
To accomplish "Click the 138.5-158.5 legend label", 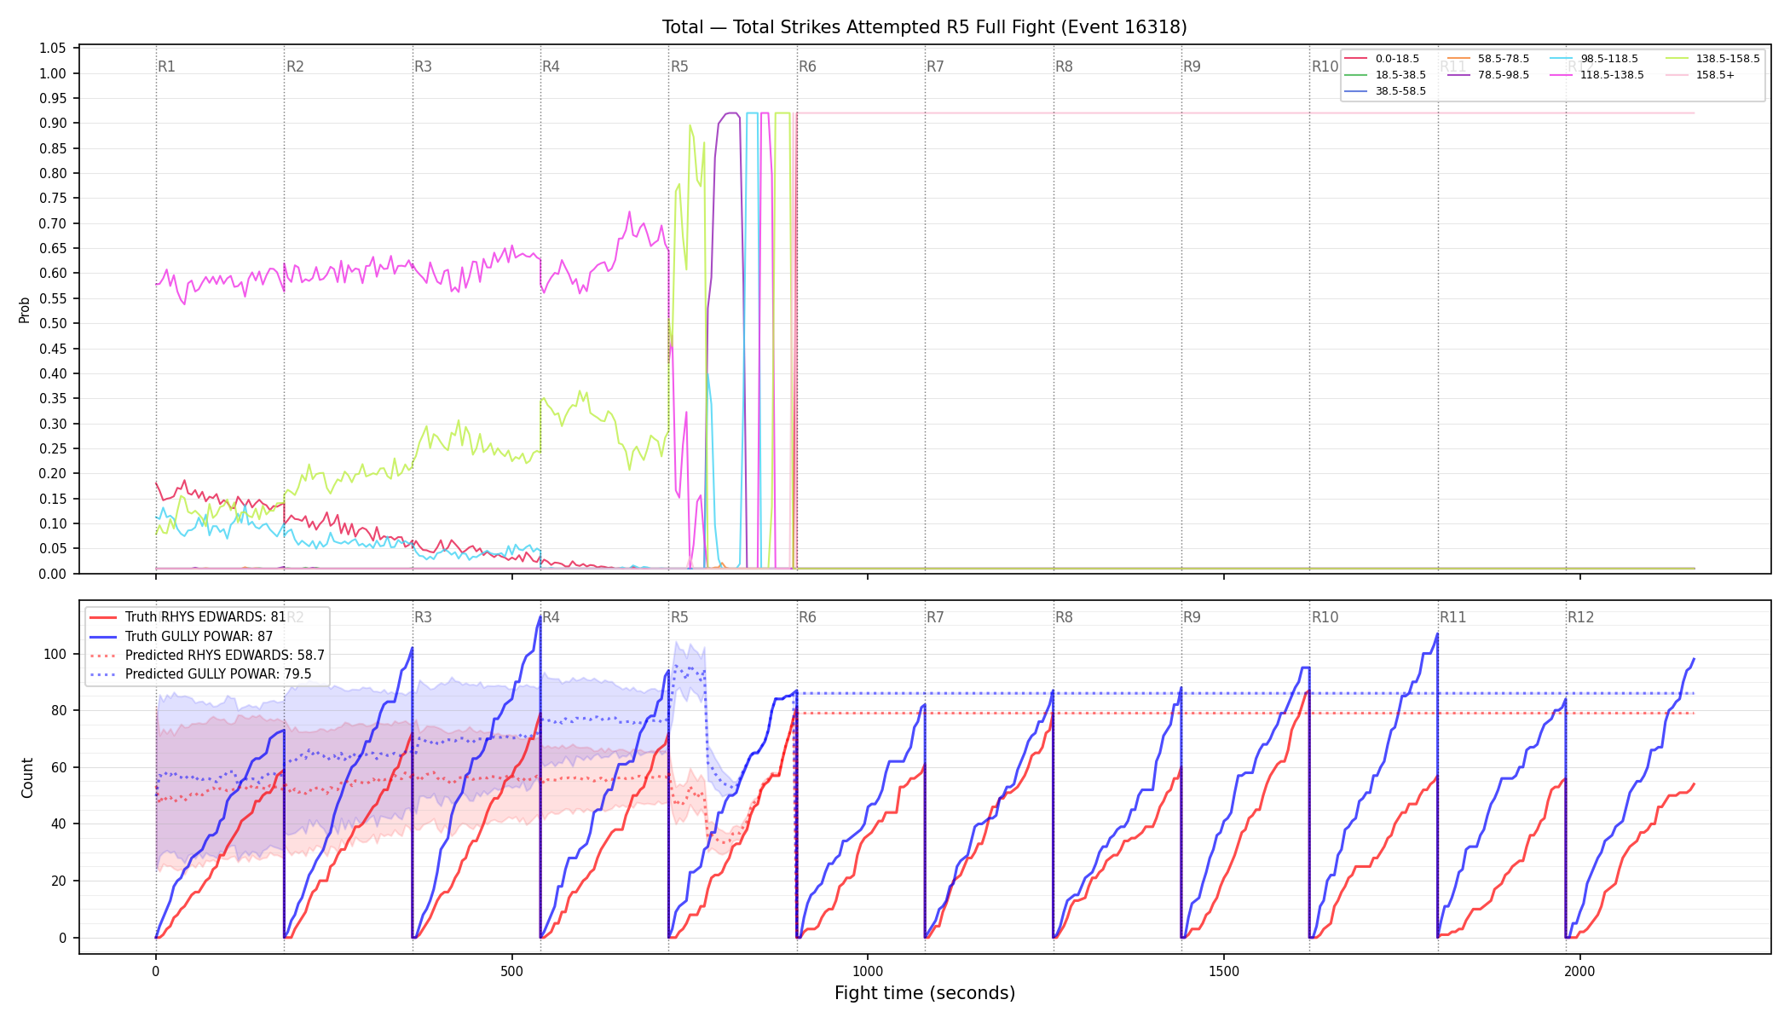I will [x=1728, y=59].
